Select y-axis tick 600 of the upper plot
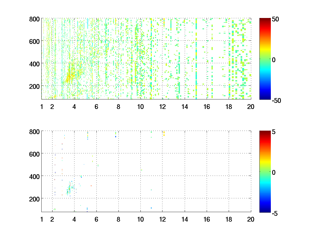The height and width of the screenshot is (238, 318). (x=35, y=41)
